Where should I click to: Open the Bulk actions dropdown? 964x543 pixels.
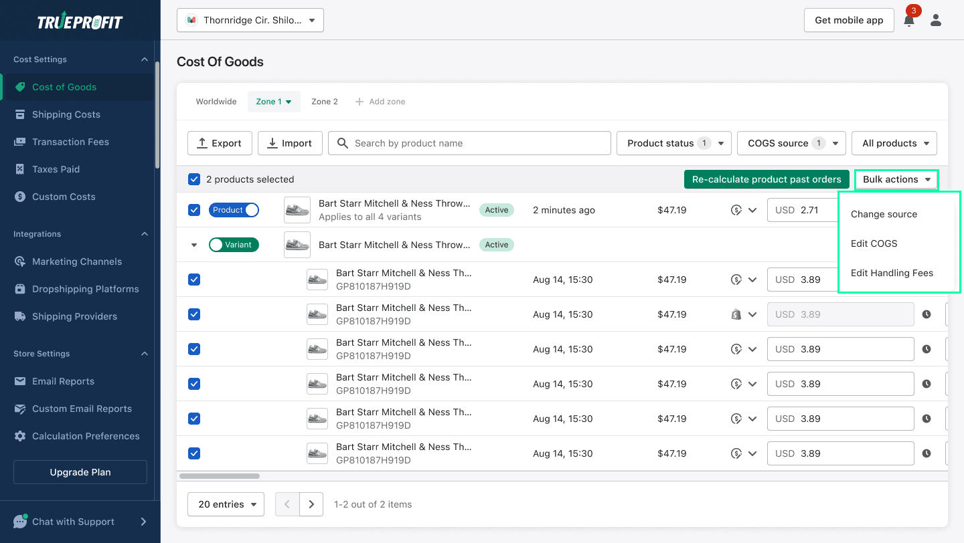896,179
